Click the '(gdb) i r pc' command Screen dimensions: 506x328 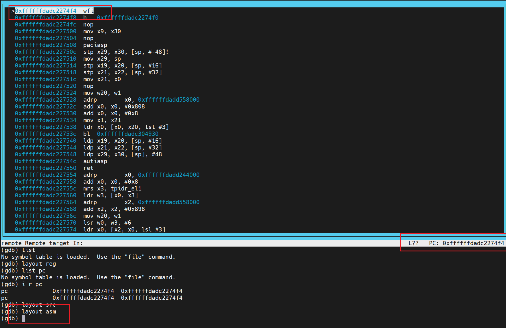22,284
